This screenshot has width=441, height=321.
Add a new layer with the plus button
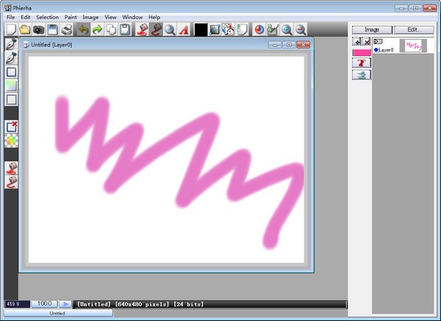click(357, 43)
